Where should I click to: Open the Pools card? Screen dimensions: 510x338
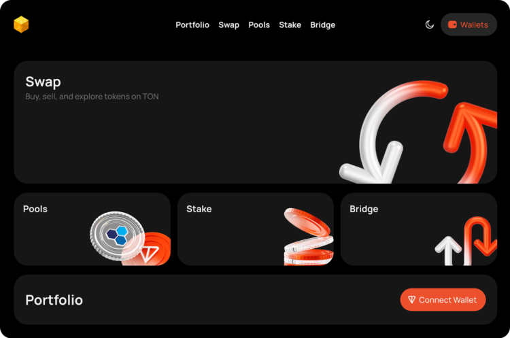[x=92, y=229]
